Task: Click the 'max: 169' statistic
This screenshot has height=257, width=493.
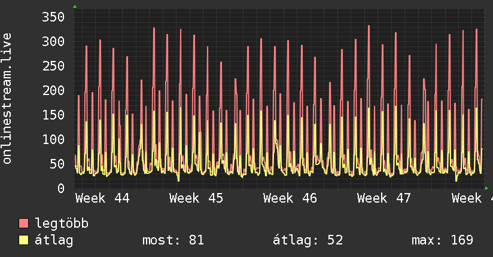Action: tap(442, 240)
